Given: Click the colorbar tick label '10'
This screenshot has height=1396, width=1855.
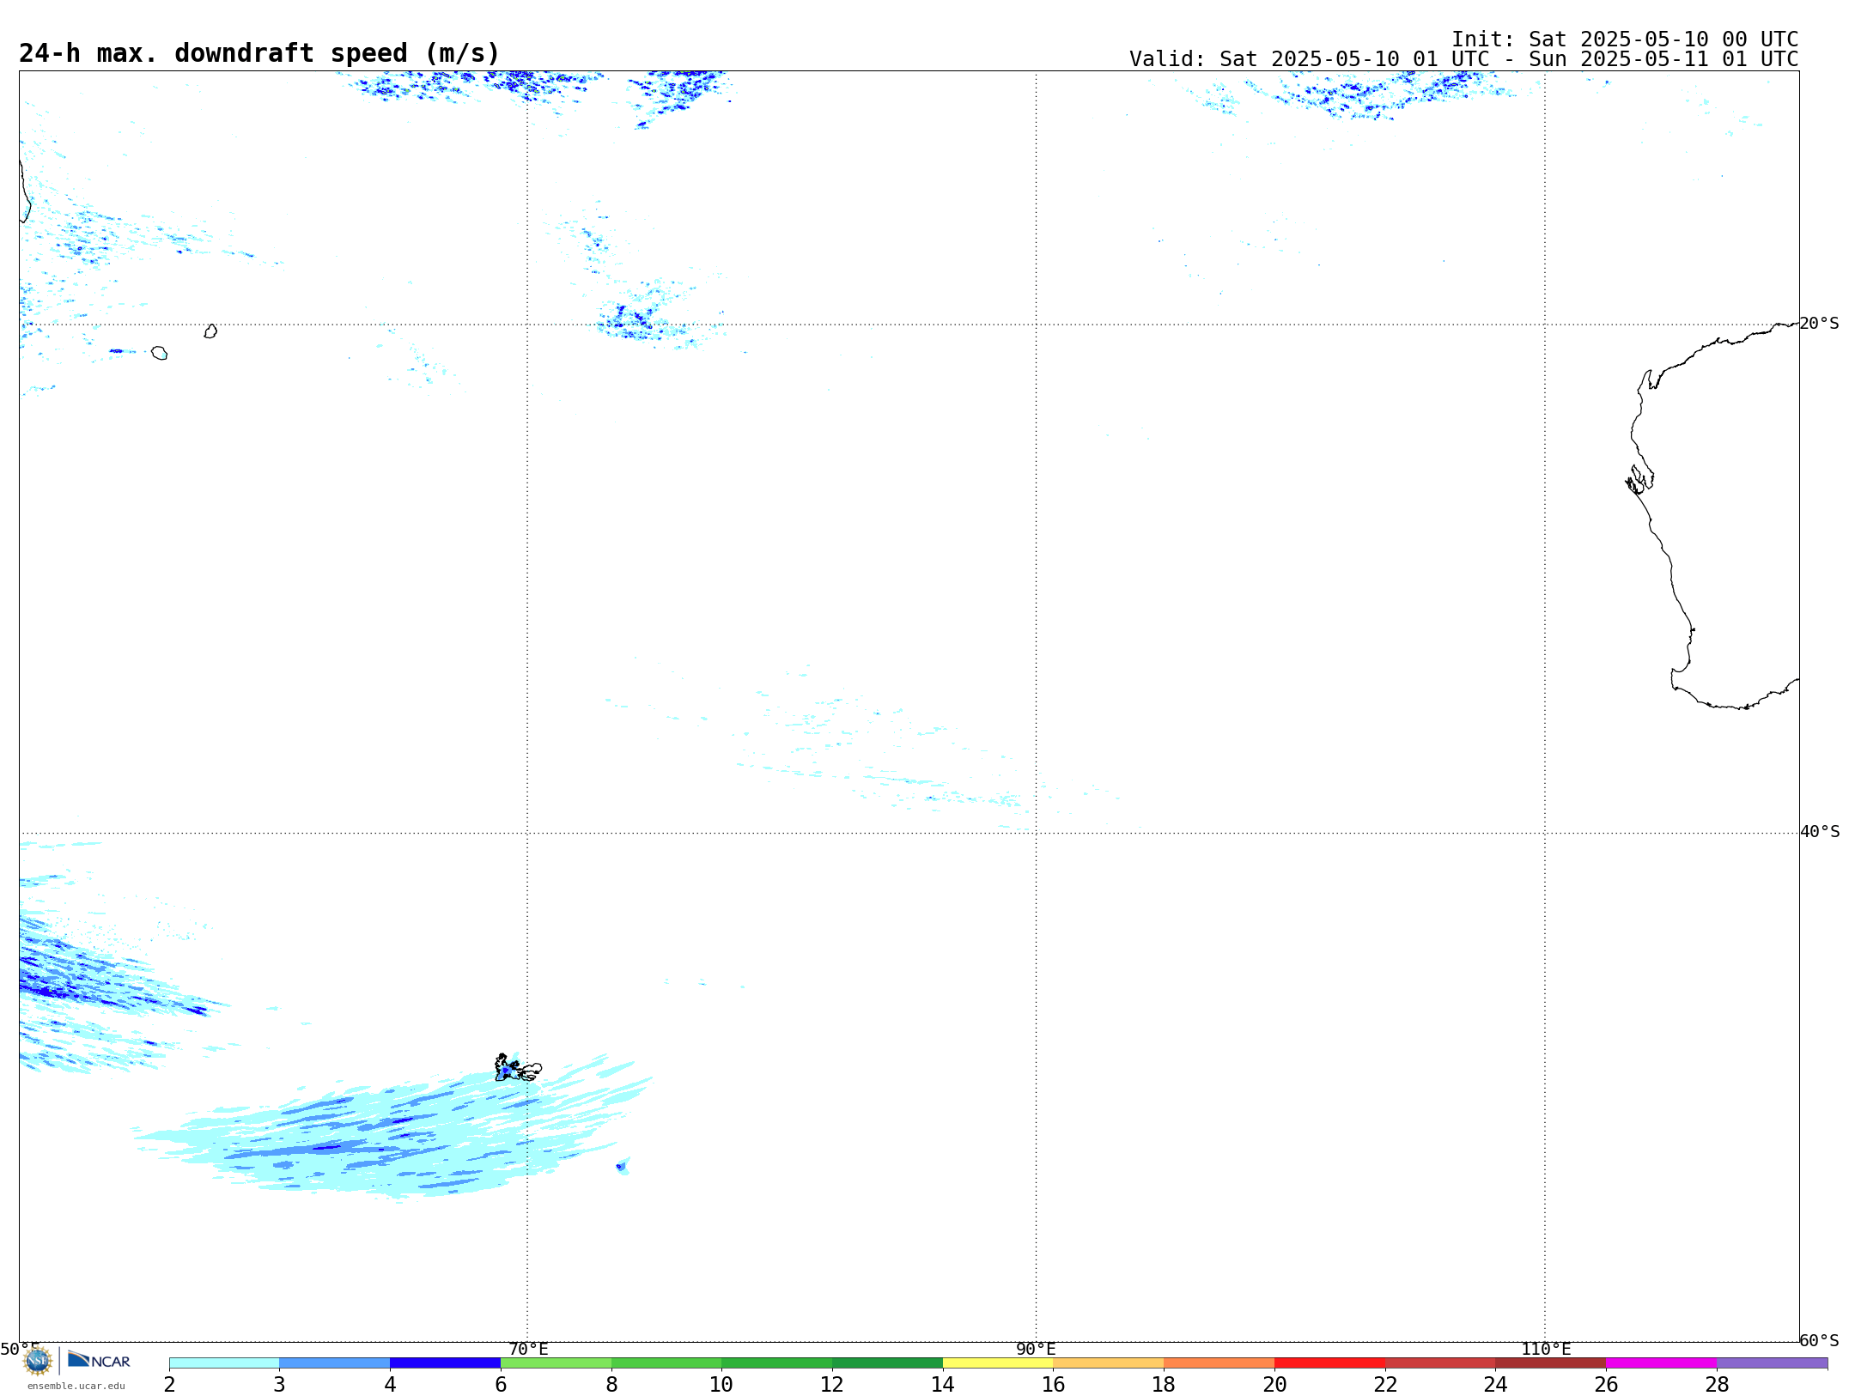Looking at the screenshot, I should pos(721,1385).
